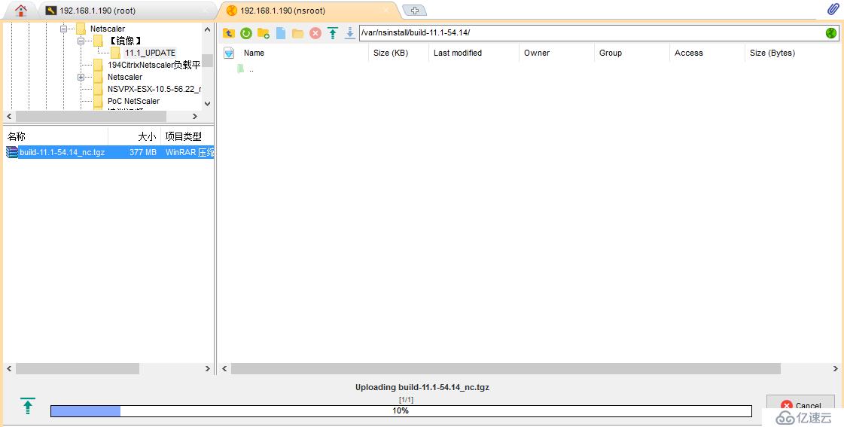Viewport: 844px width, 427px height.
Task: Click the paperclip attachment icon
Action: coord(833,10)
